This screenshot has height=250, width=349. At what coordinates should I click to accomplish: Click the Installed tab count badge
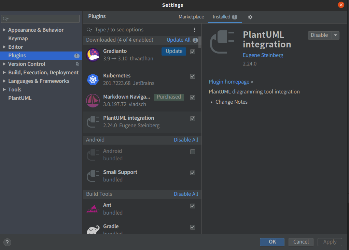(x=235, y=17)
